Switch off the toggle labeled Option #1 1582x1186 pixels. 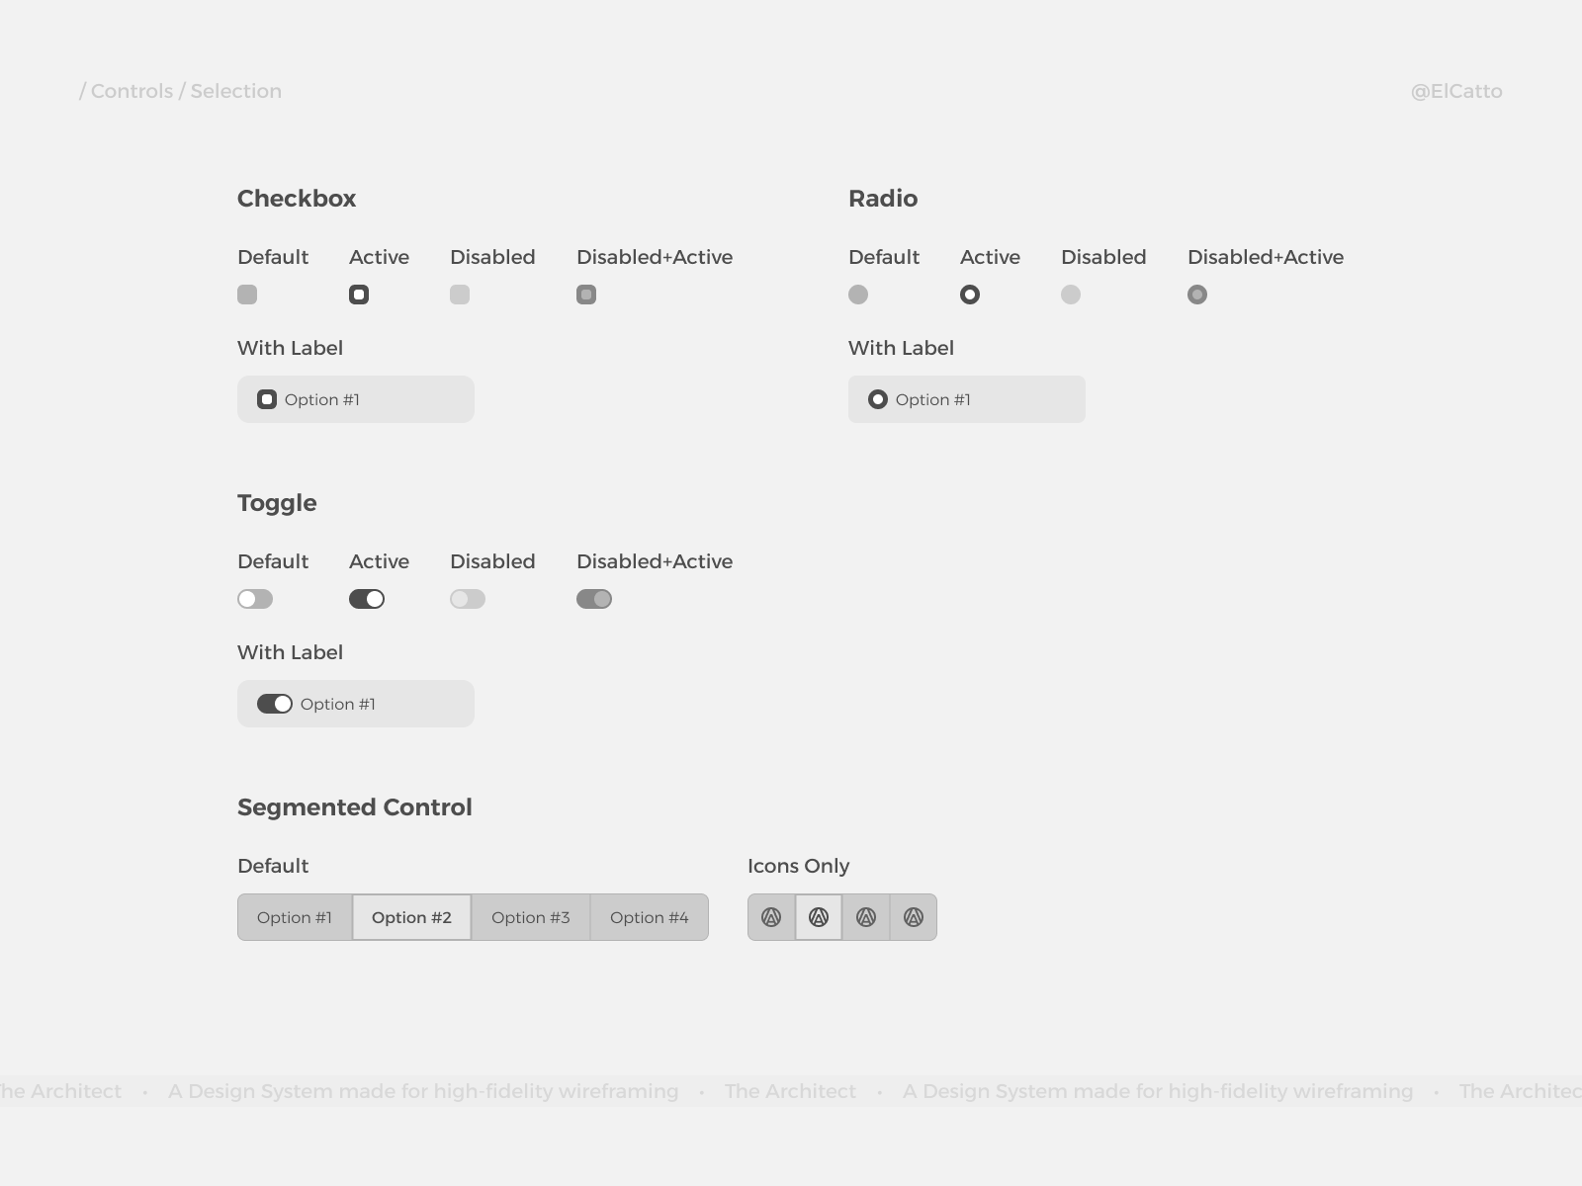(275, 704)
